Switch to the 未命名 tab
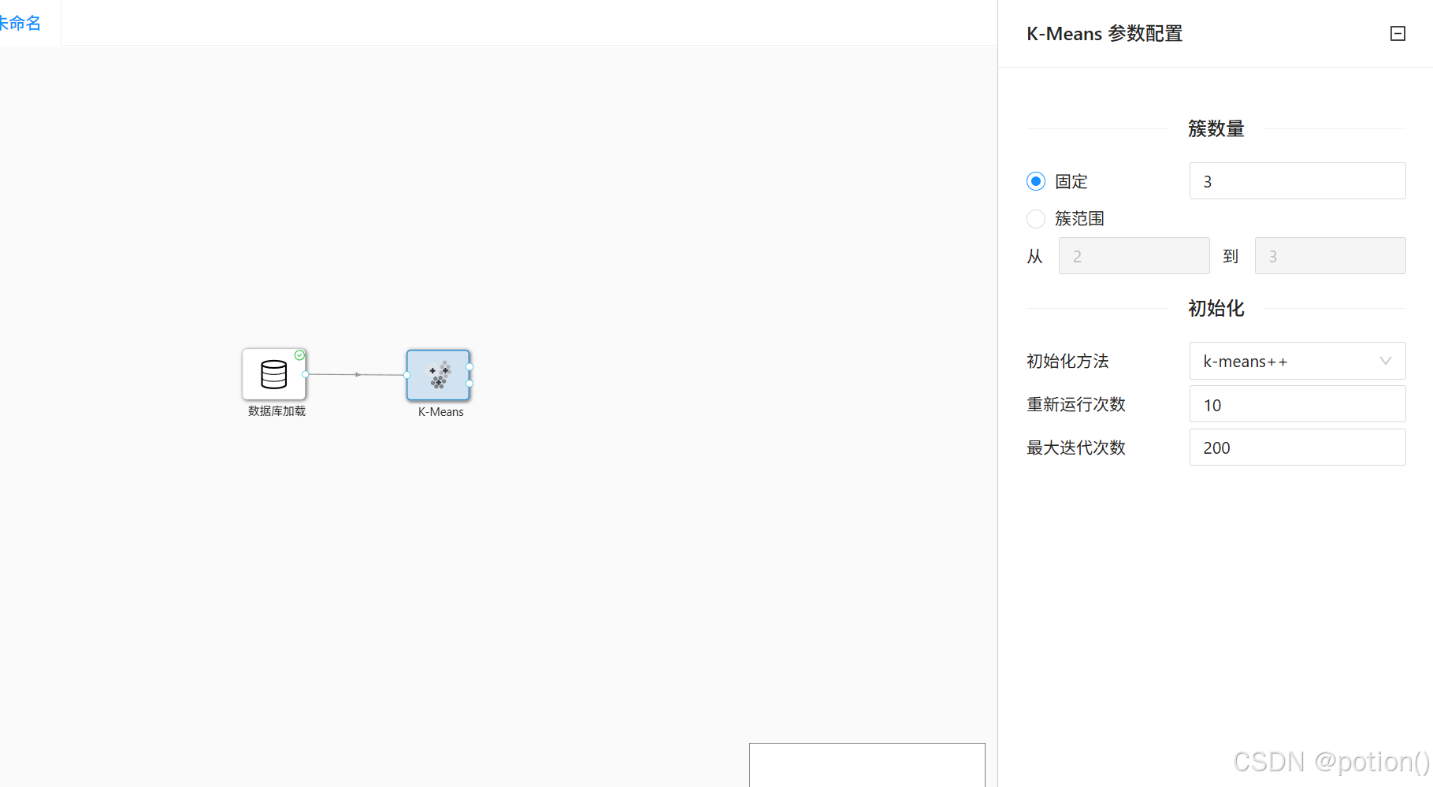The height and width of the screenshot is (787, 1433). coord(20,23)
